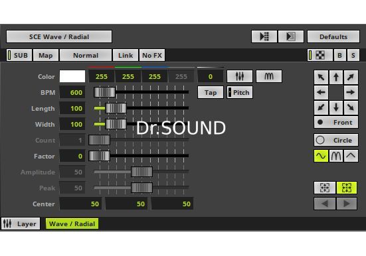This screenshot has width=366, height=256.
Task: Click the Count slider handle
Action: (99, 140)
